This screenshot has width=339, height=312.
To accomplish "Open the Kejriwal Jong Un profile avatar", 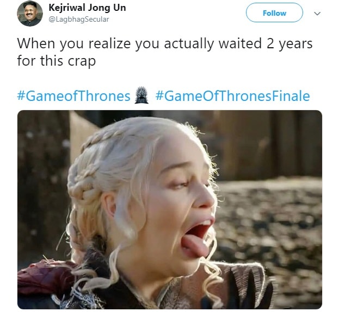I will [x=30, y=14].
